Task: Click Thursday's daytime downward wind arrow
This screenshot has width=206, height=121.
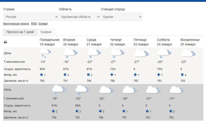Action: click(x=112, y=75)
